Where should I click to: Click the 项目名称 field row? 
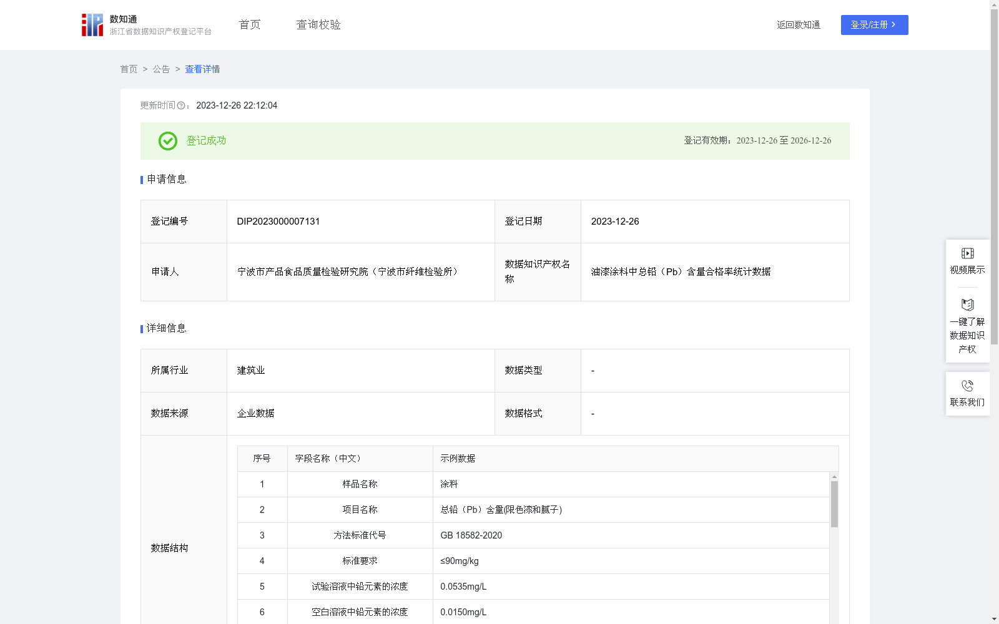[x=533, y=510]
